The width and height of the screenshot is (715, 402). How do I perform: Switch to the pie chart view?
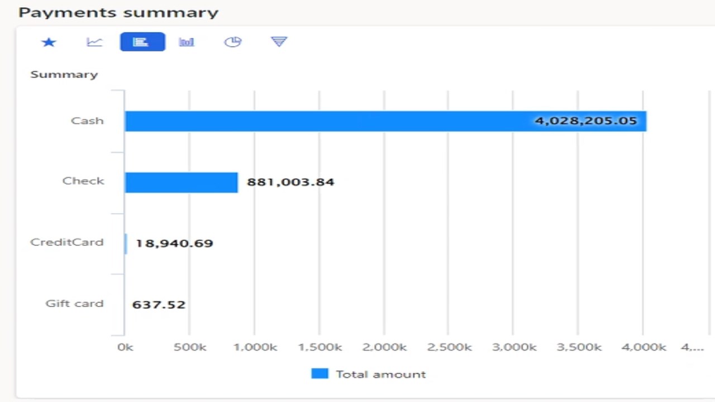click(232, 42)
